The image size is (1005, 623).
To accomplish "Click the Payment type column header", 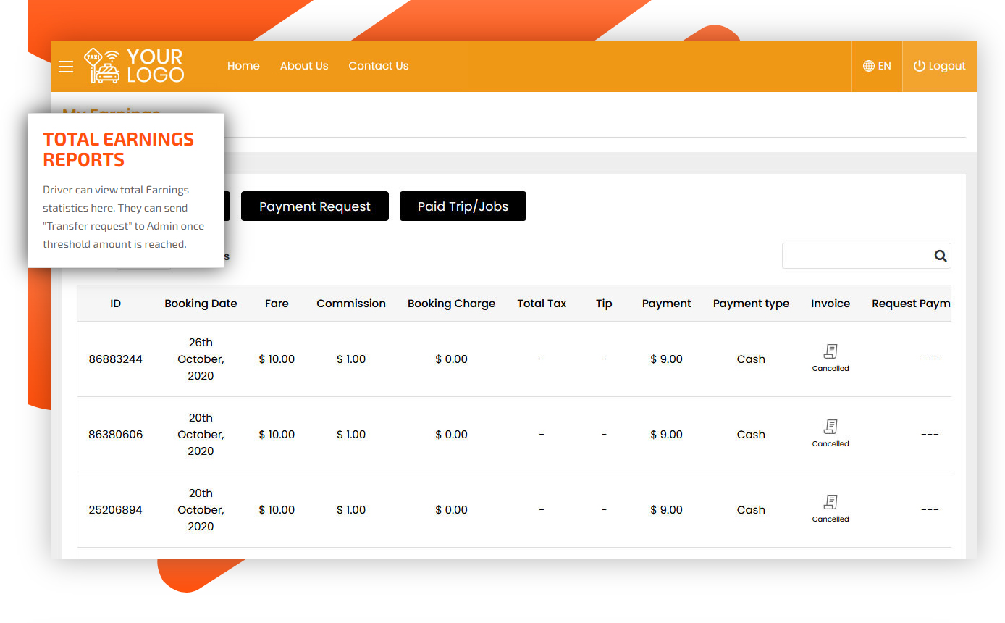I will point(751,304).
